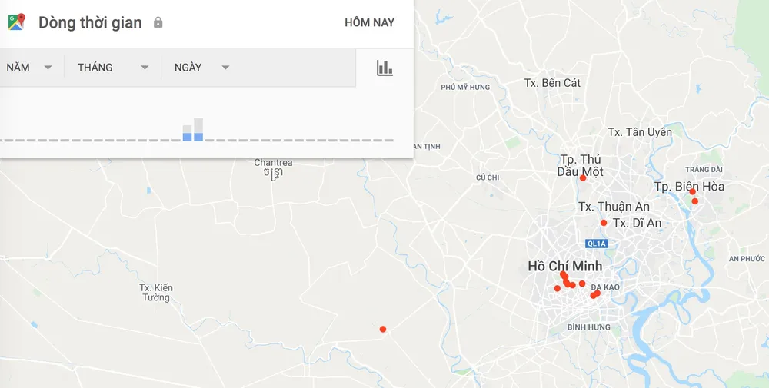Click the Tx. Kiến Tường map label
This screenshot has width=769, height=388.
[x=155, y=293]
